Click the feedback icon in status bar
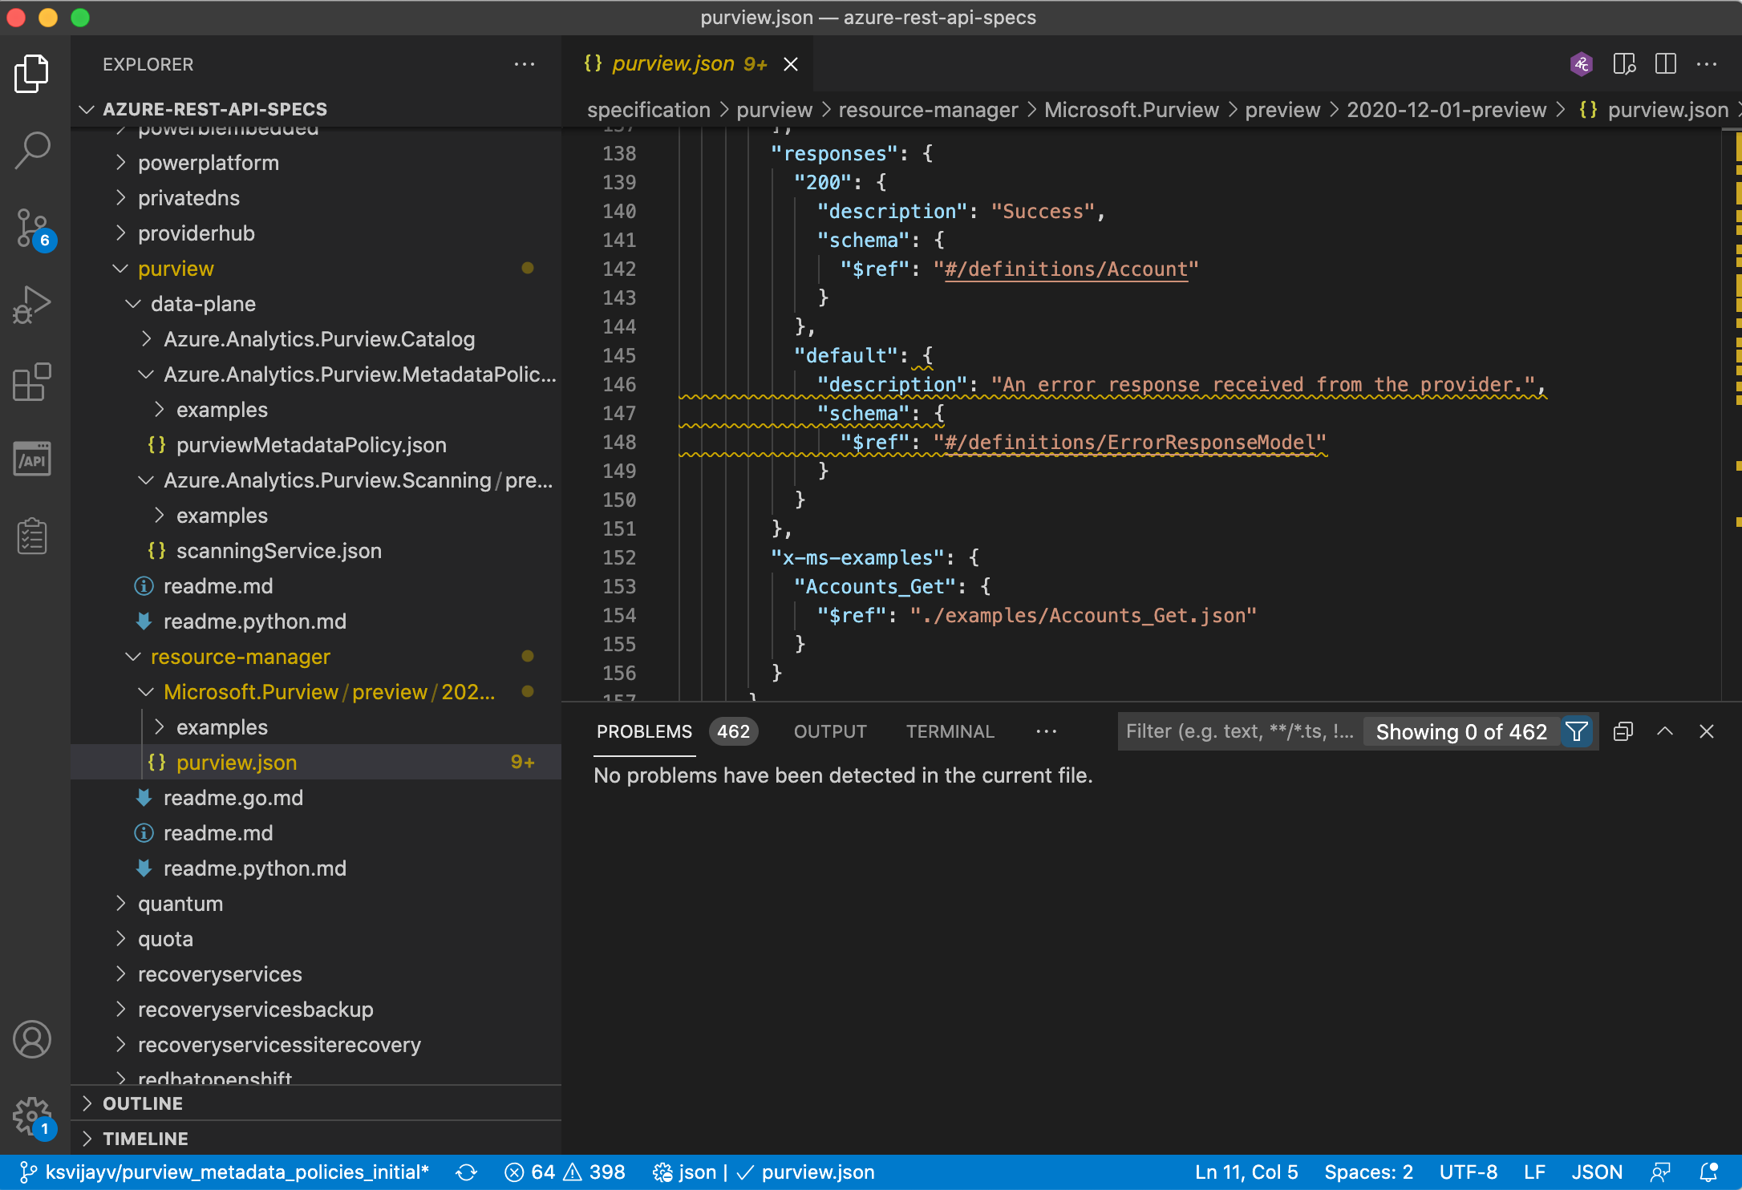Image resolution: width=1742 pixels, height=1190 pixels. (1660, 1172)
